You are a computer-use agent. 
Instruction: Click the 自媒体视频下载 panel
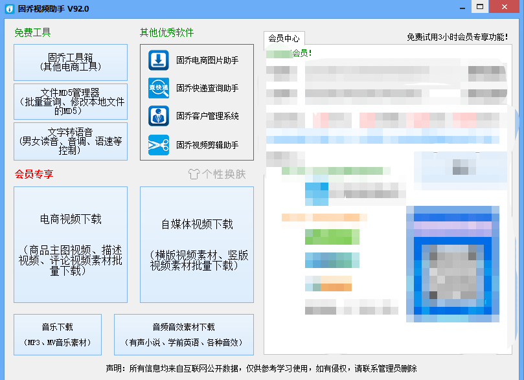[196, 246]
